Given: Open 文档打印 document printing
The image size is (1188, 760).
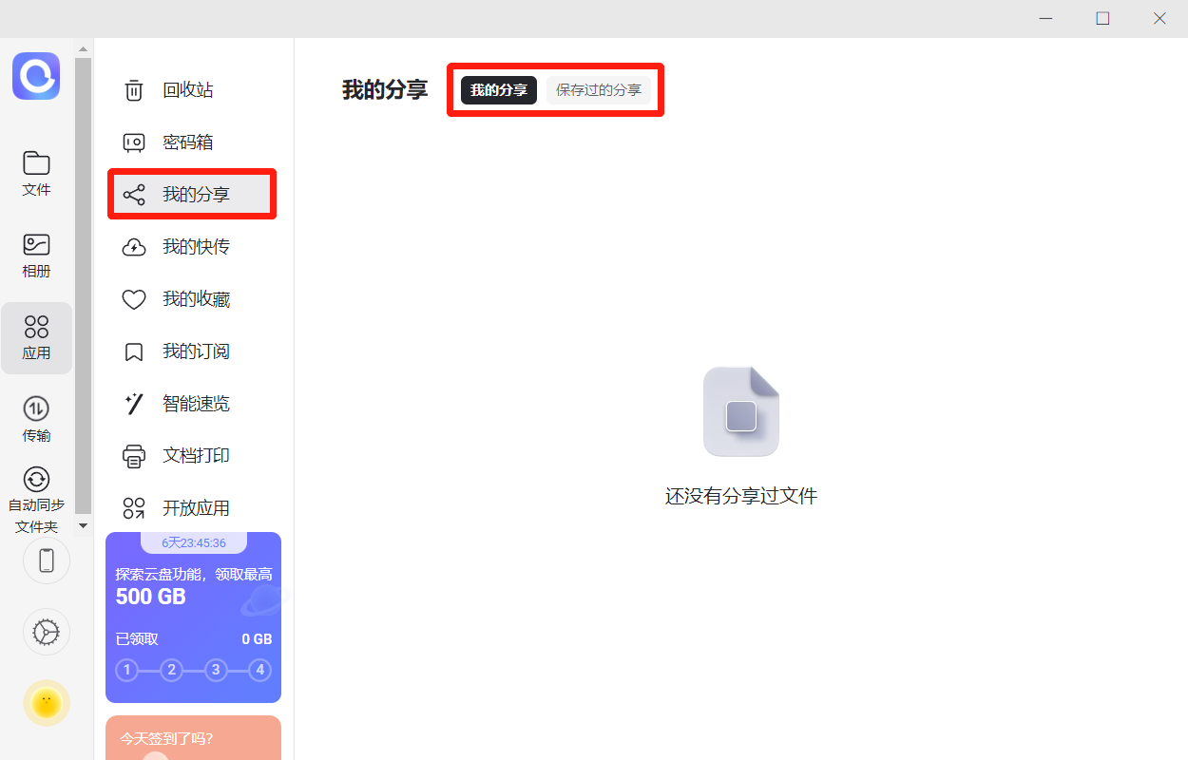Looking at the screenshot, I should (192, 456).
